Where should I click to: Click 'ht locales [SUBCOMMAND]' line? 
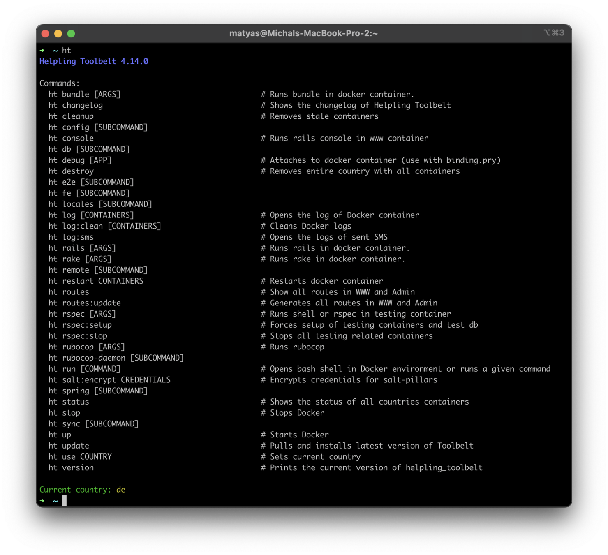100,204
